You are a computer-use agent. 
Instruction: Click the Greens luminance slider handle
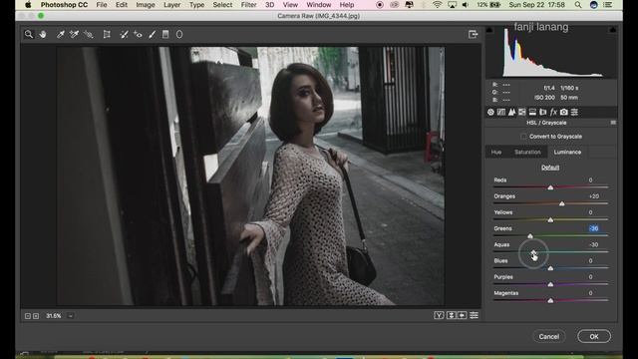[530, 236]
